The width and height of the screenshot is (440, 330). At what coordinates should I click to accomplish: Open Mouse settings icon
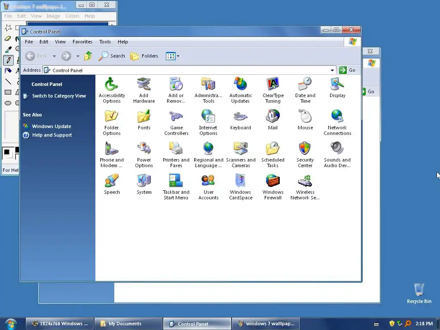point(305,120)
